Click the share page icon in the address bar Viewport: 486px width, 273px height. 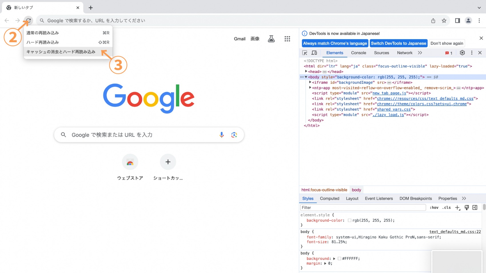pyautogui.click(x=433, y=21)
